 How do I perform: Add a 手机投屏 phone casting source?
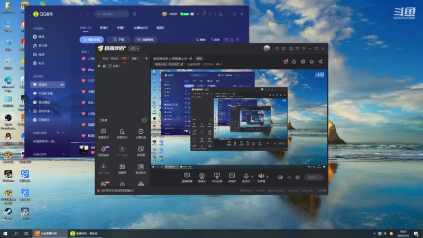click(x=217, y=178)
